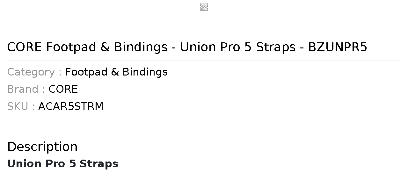
Task: Click the divider line beneath the title
Action: [x=204, y=61]
